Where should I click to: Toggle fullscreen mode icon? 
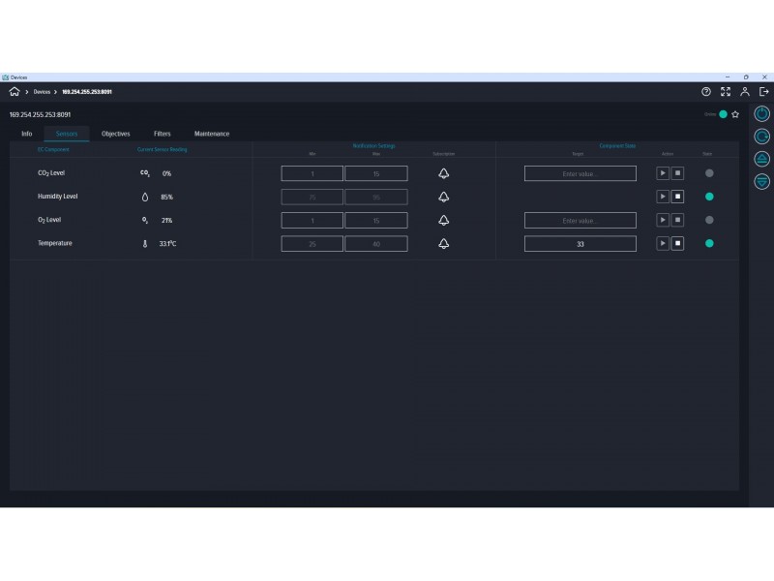tap(725, 91)
